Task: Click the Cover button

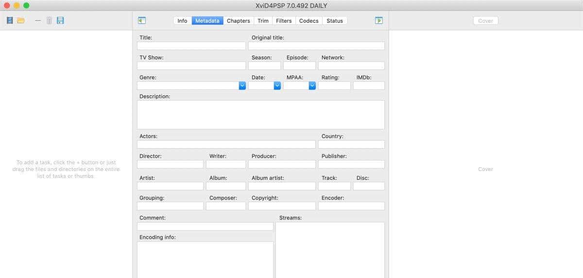Action: tap(485, 21)
